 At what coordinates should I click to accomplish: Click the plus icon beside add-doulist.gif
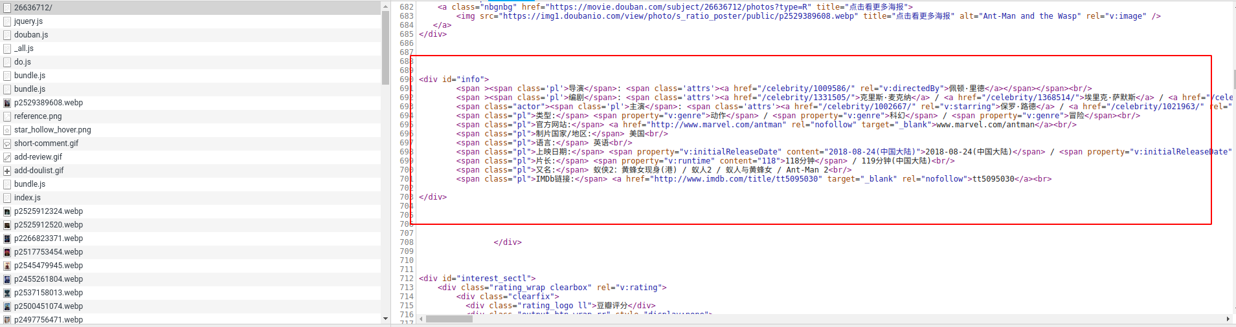7,171
